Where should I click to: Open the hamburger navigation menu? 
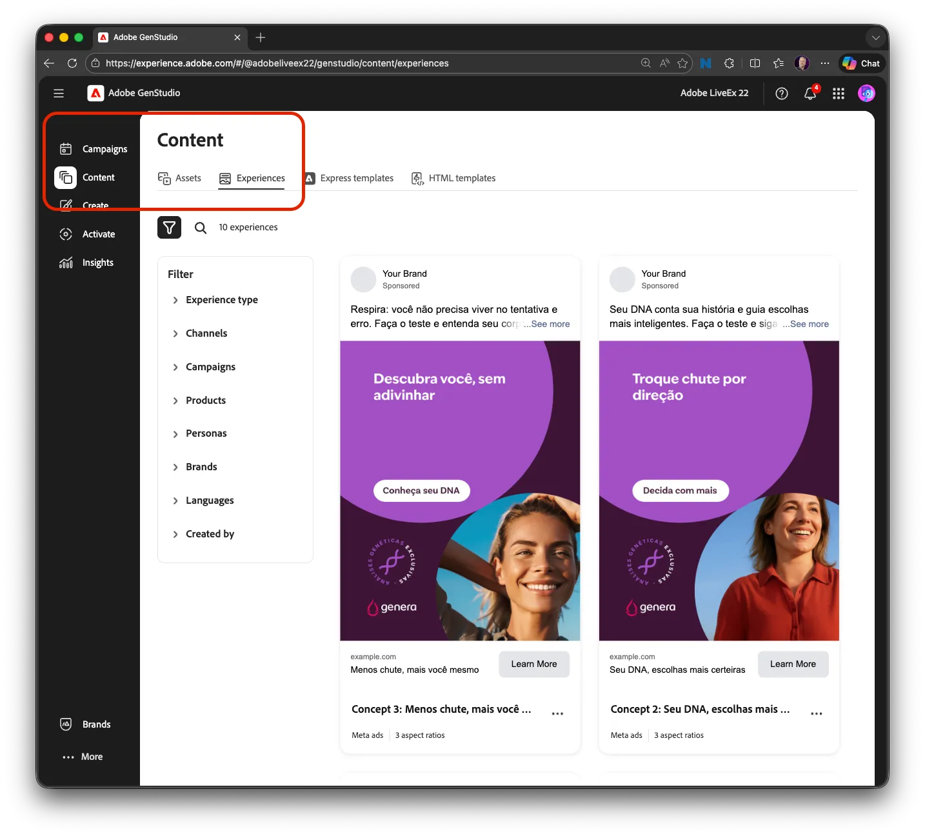(x=59, y=94)
